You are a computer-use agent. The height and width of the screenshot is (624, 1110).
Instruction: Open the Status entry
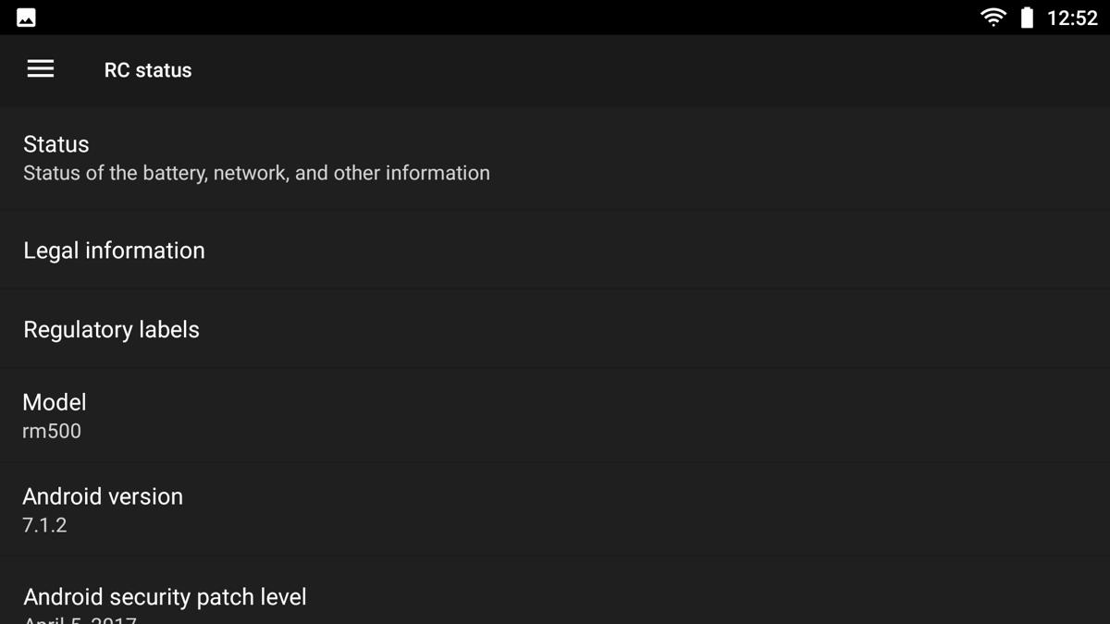click(555, 158)
